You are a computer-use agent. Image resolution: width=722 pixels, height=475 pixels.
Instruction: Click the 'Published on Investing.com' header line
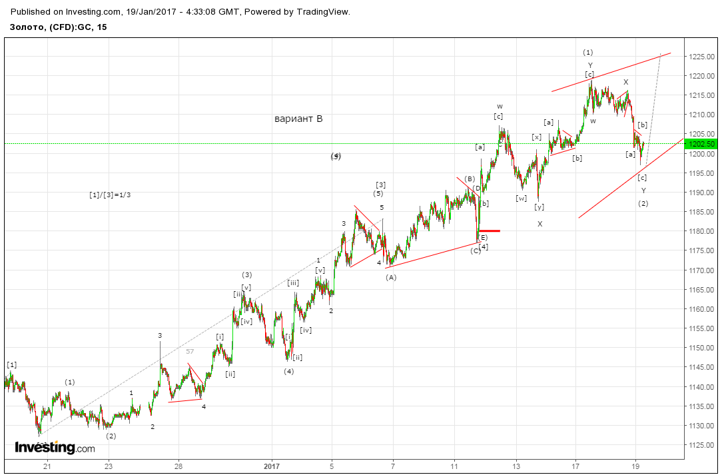(180, 13)
